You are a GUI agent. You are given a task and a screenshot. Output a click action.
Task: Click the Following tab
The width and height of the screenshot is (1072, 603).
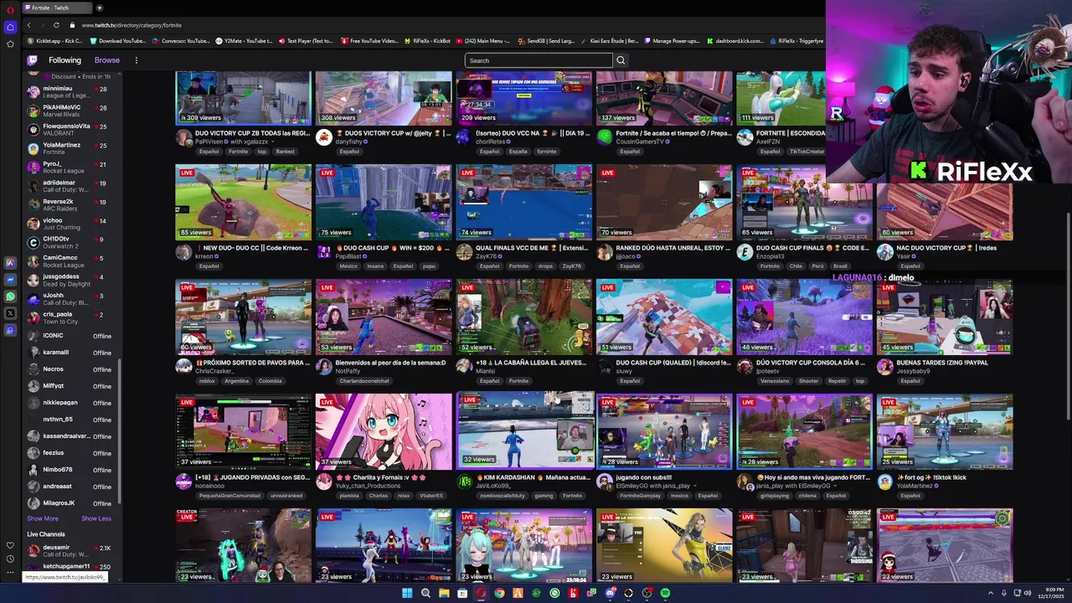(x=64, y=60)
